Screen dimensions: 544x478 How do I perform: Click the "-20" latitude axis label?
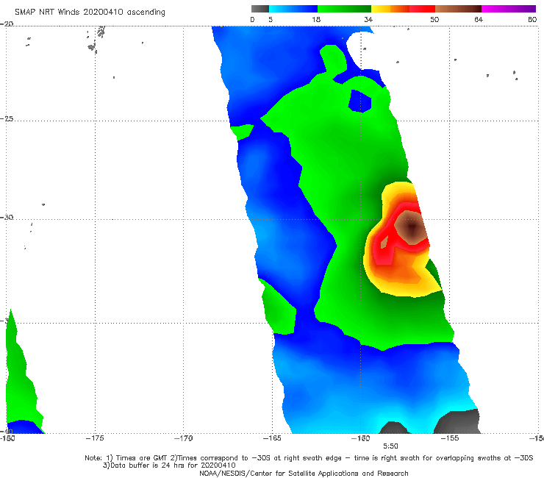(7, 24)
